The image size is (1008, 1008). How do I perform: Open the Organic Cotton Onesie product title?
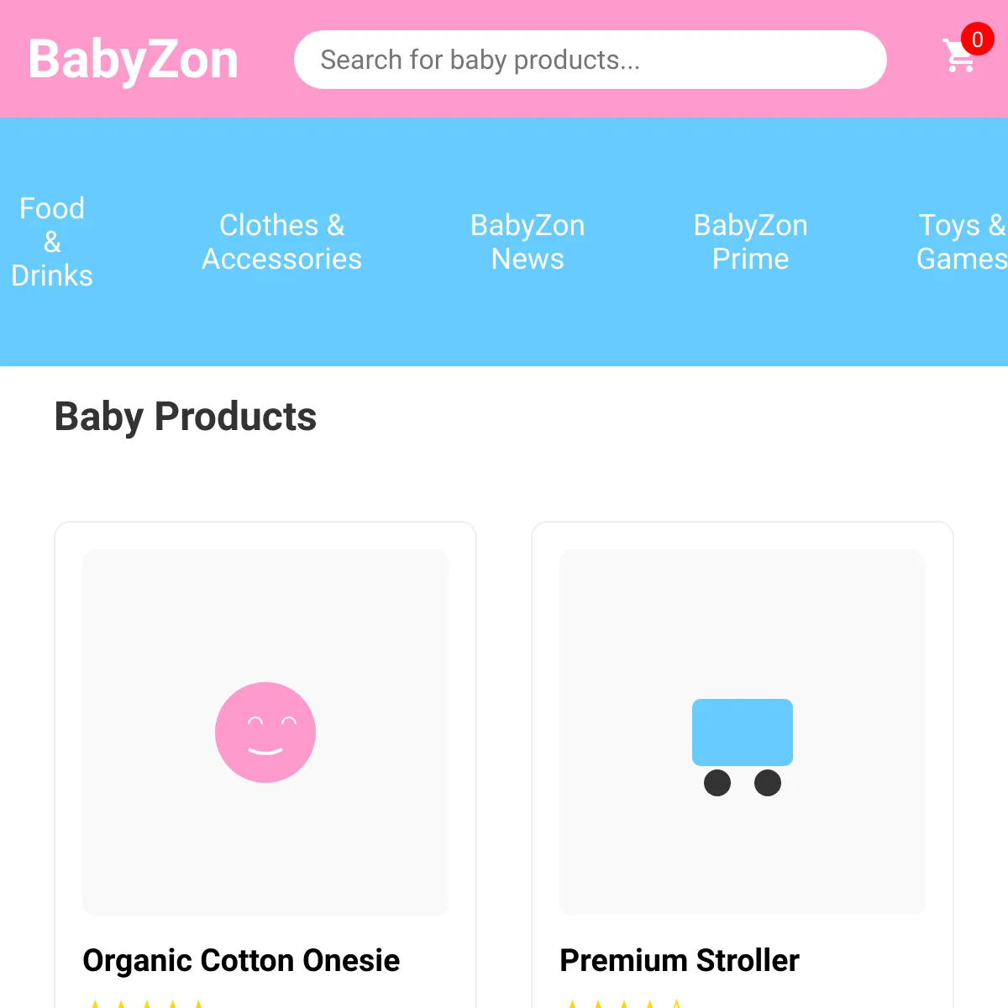[x=241, y=960]
